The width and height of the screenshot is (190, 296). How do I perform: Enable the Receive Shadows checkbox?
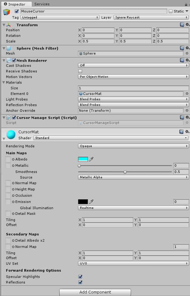click(80, 71)
